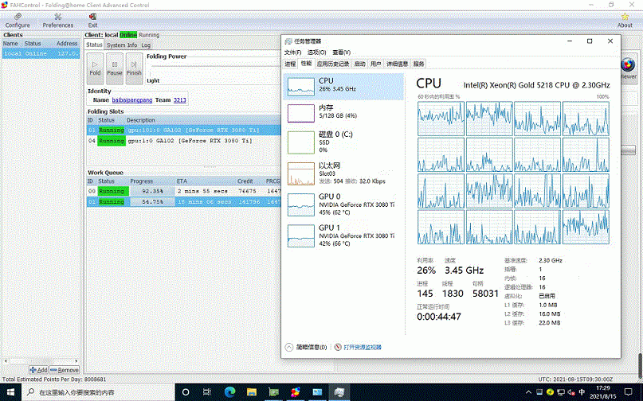Click the Folding@home icon on the taskbar

point(296,392)
